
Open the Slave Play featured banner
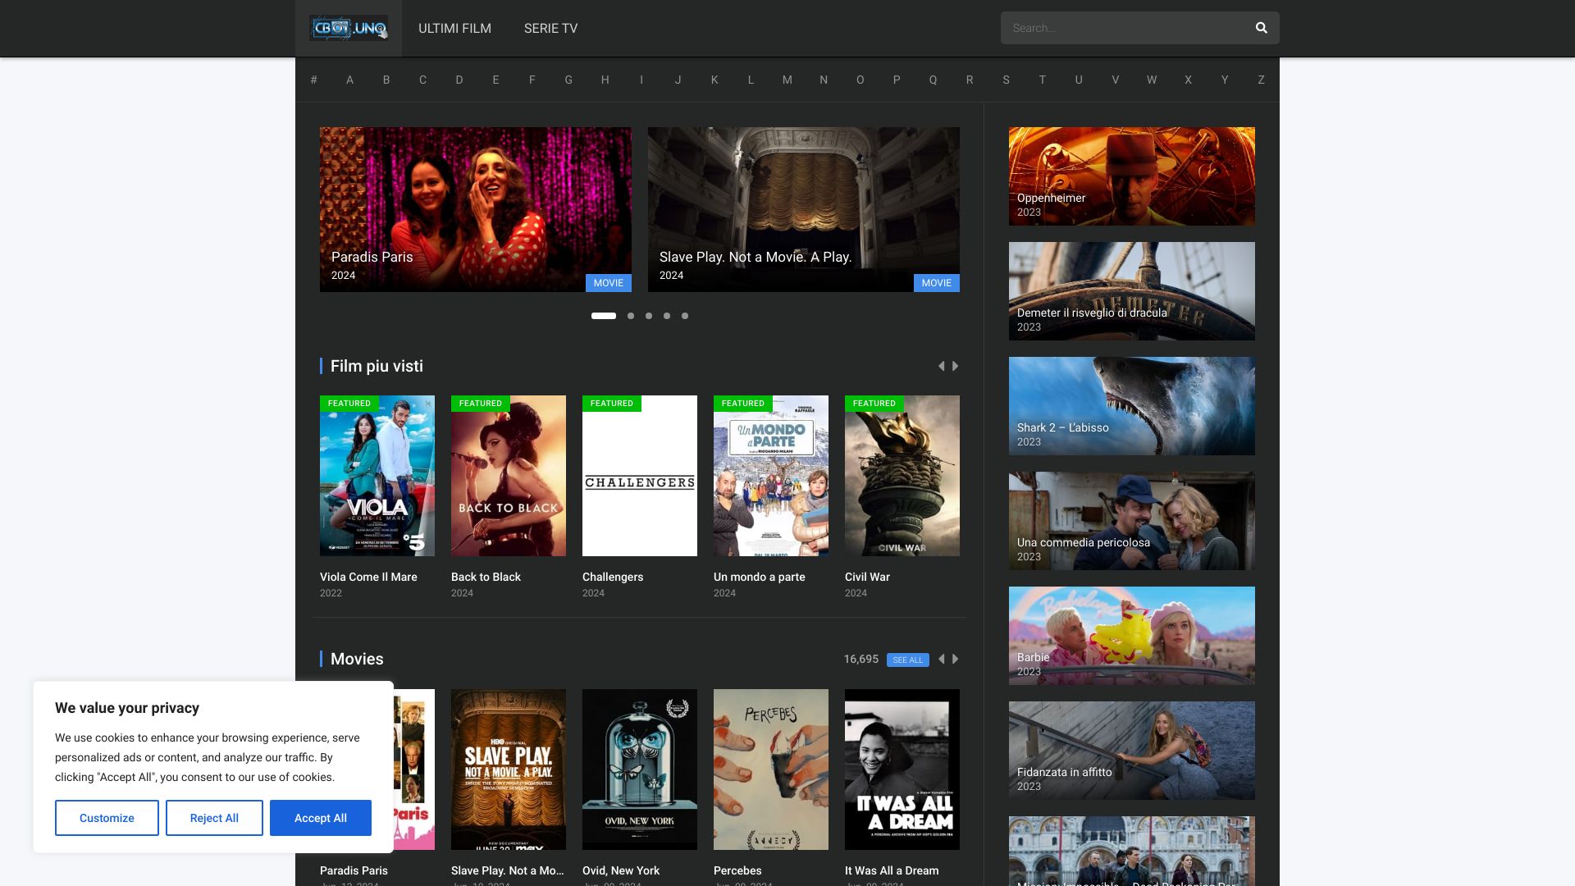804,209
